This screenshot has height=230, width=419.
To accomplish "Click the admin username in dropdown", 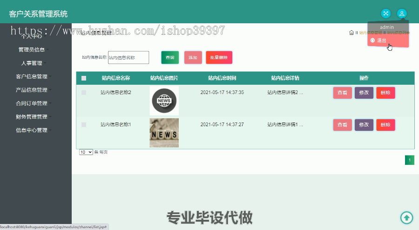I will click(387, 27).
